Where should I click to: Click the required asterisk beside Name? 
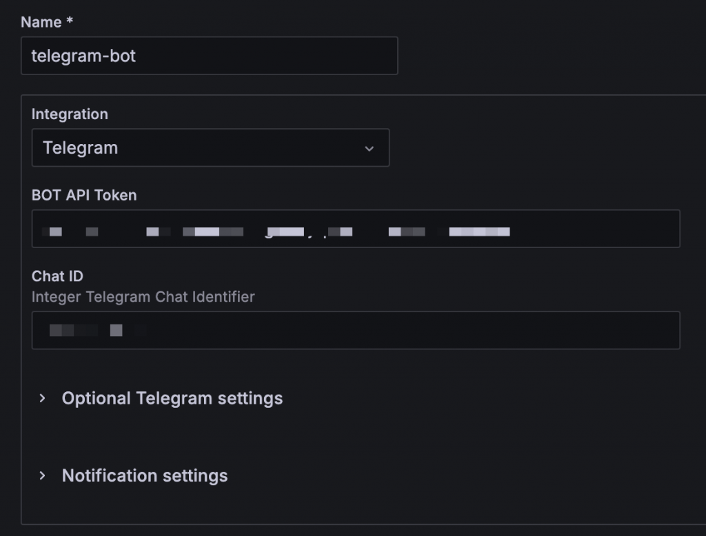click(x=70, y=22)
